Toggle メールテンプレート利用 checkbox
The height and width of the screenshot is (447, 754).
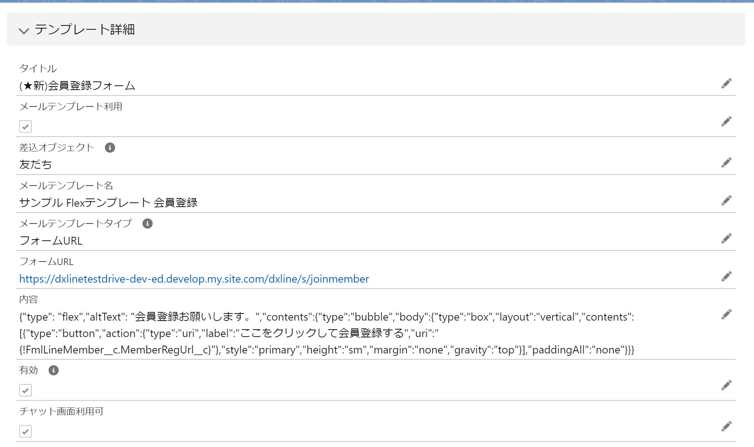click(x=25, y=126)
